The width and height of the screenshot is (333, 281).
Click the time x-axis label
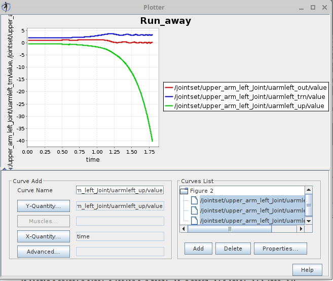point(93,160)
